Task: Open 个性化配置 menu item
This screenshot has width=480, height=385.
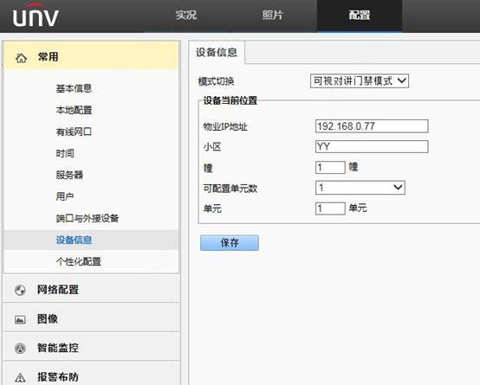Action: coord(78,262)
